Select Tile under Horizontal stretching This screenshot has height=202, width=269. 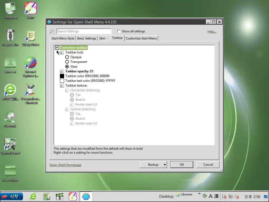pos(72,95)
